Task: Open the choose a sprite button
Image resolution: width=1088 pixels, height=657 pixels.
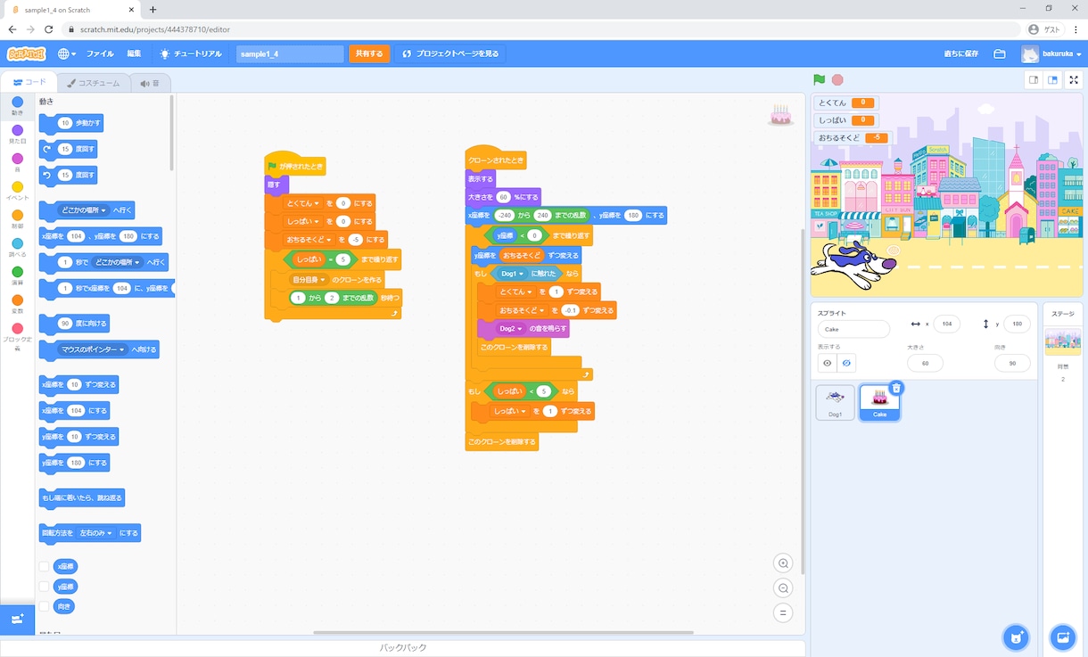Action: [1015, 636]
